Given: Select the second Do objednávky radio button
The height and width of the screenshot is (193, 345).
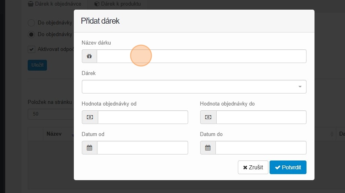Looking at the screenshot, I should (31, 35).
